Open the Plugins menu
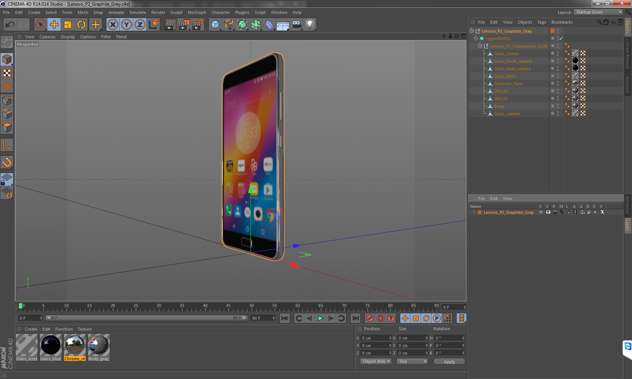 coord(242,12)
